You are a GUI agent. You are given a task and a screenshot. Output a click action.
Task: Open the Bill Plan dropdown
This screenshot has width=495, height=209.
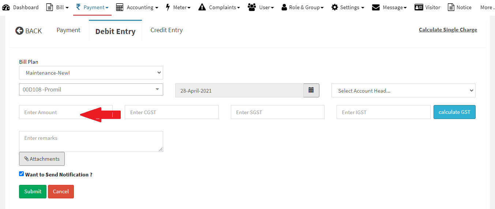91,73
